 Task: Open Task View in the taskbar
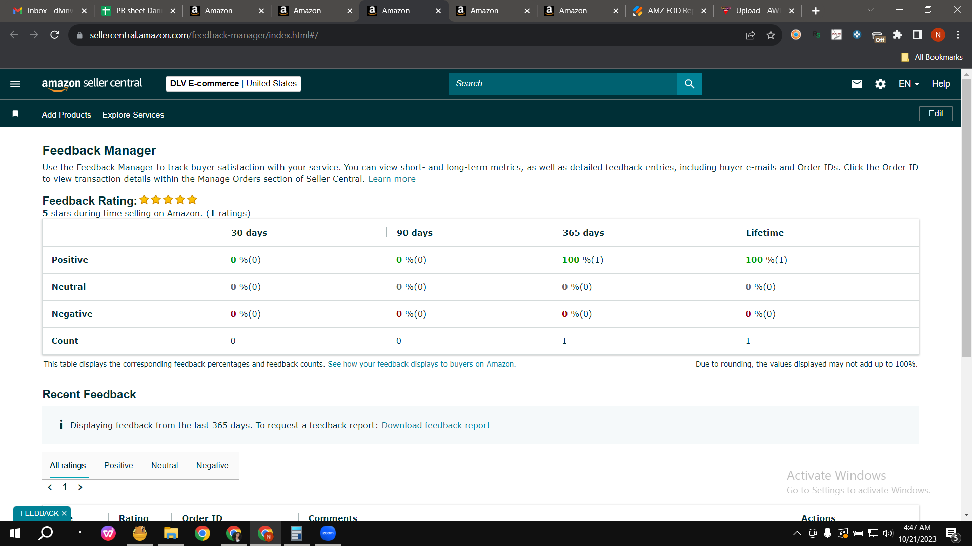pyautogui.click(x=76, y=533)
